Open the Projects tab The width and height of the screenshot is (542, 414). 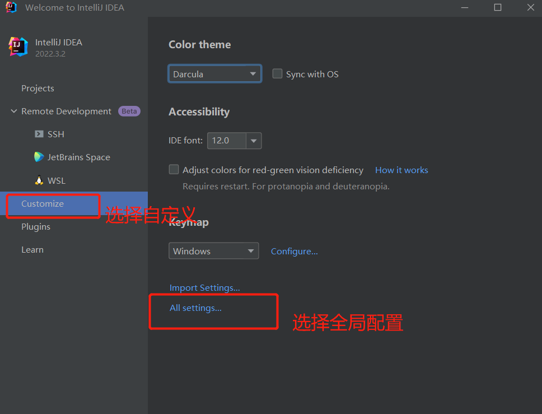click(38, 89)
